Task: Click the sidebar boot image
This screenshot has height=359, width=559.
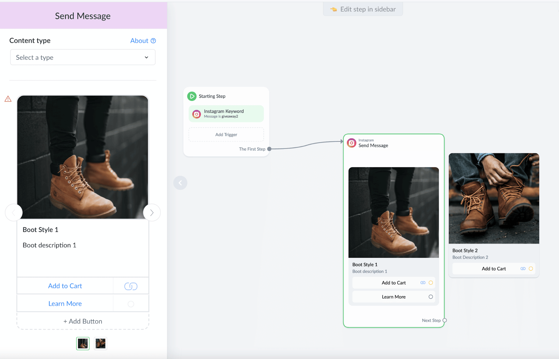Action: [83, 157]
